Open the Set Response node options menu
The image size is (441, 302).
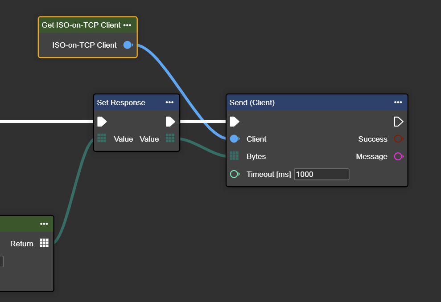tap(169, 102)
